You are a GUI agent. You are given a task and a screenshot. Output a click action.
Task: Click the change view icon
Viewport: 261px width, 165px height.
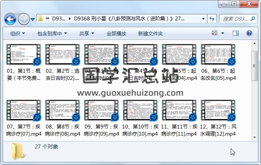(x=215, y=34)
